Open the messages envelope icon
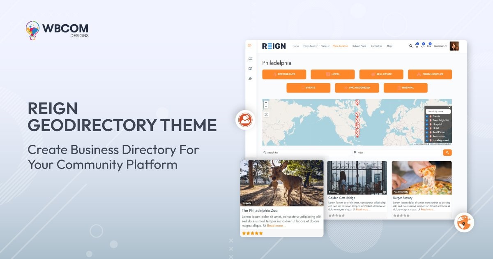 tap(429, 46)
